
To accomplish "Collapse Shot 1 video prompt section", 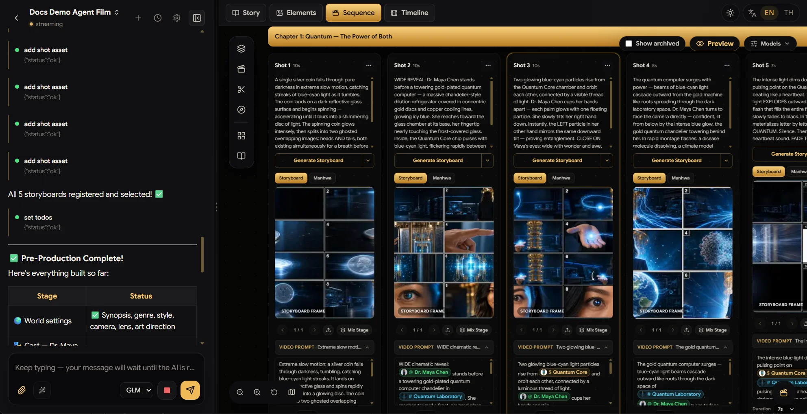I will click(367, 347).
